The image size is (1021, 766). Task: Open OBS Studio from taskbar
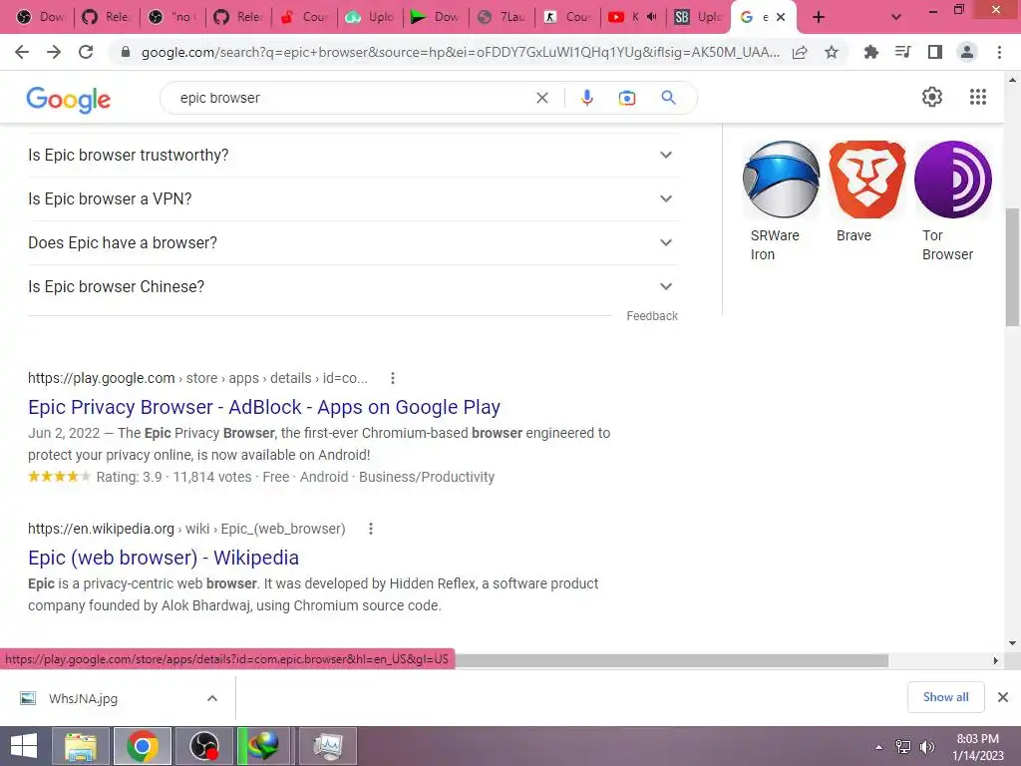203,746
